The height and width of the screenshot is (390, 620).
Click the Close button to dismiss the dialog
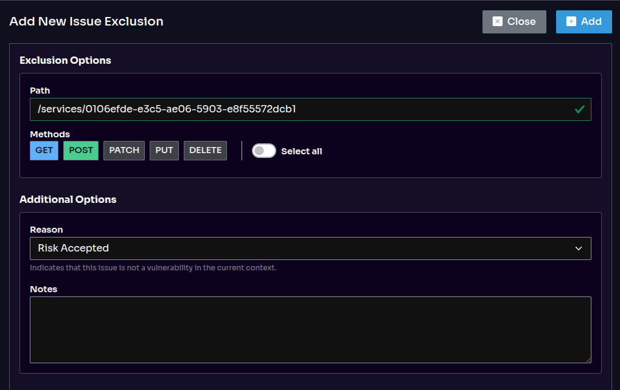[x=514, y=21]
